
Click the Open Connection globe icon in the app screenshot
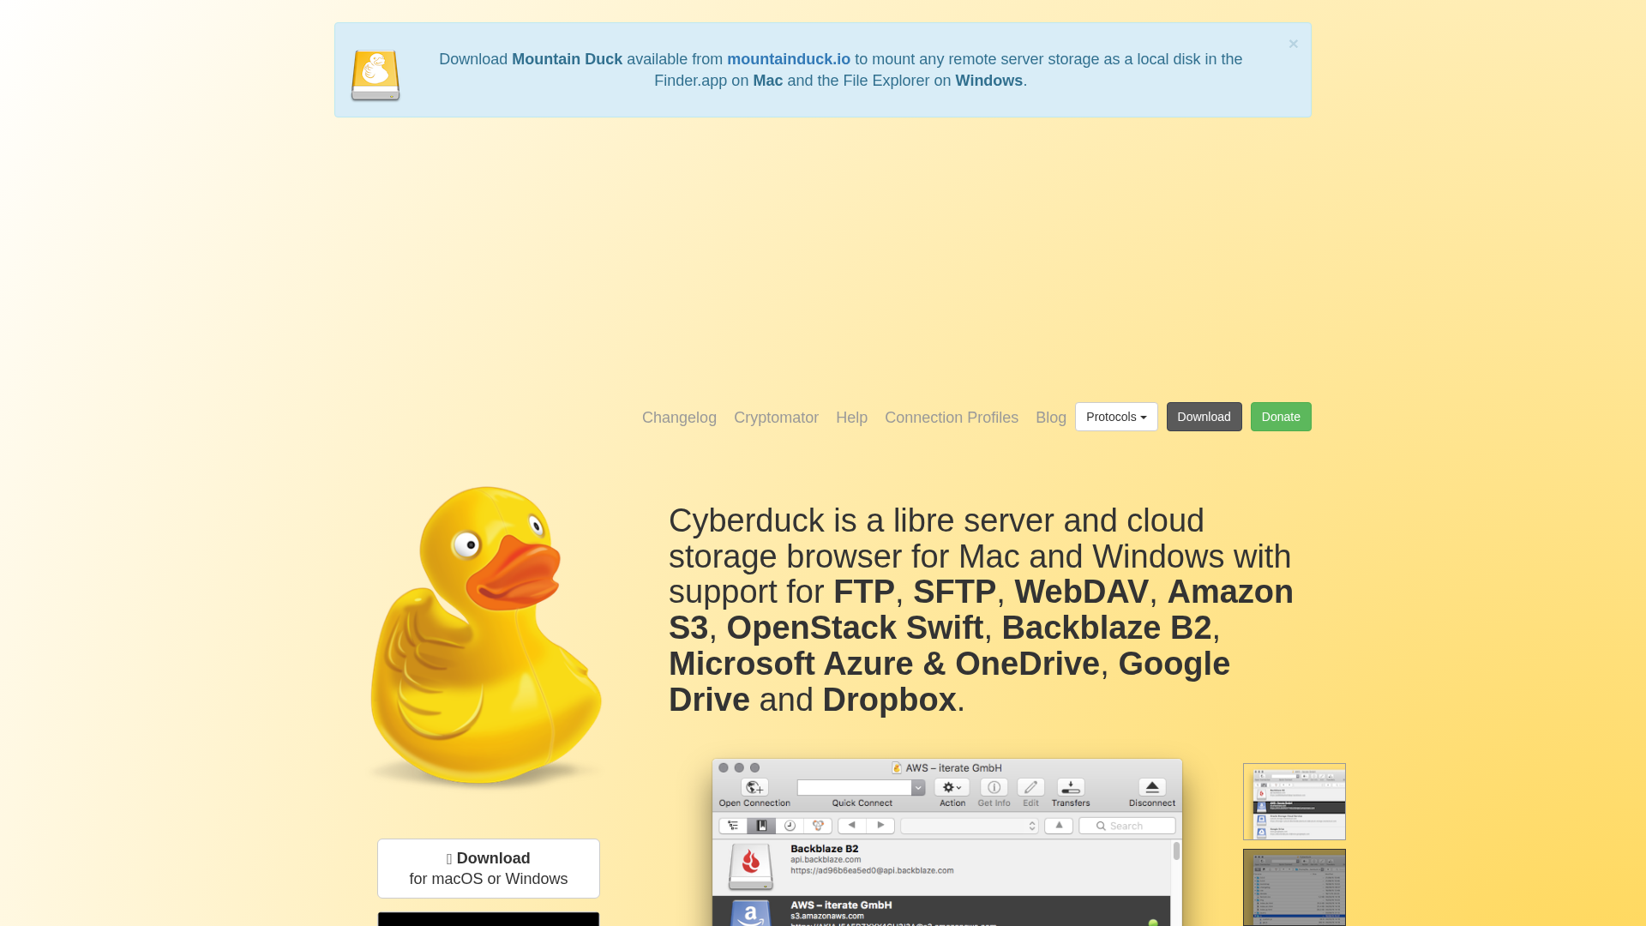754,787
